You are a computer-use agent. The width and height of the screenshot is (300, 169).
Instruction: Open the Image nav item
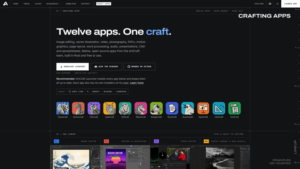[x=27, y=4]
